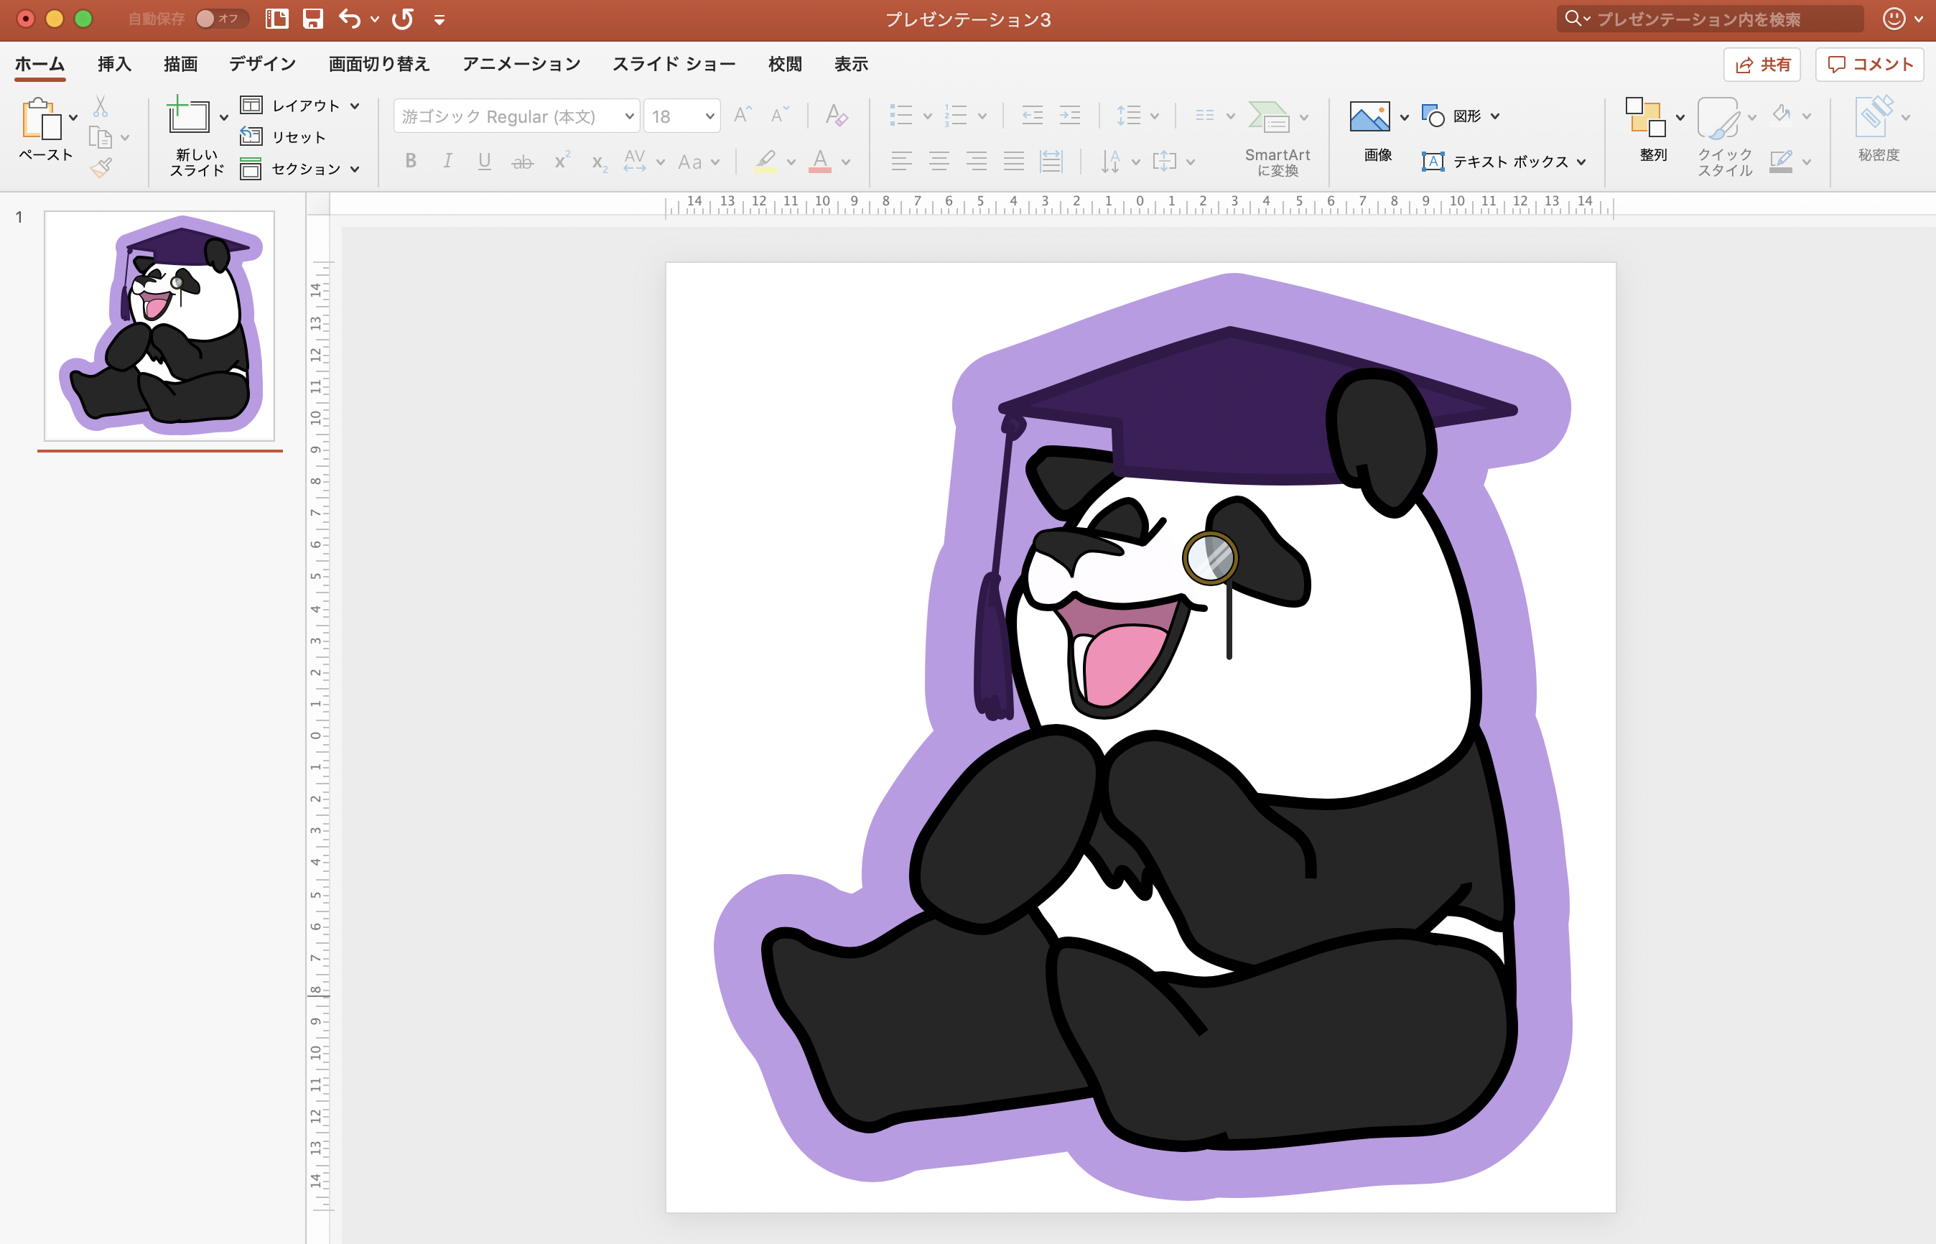
Task: Apply the text highlight color
Action: 765,162
